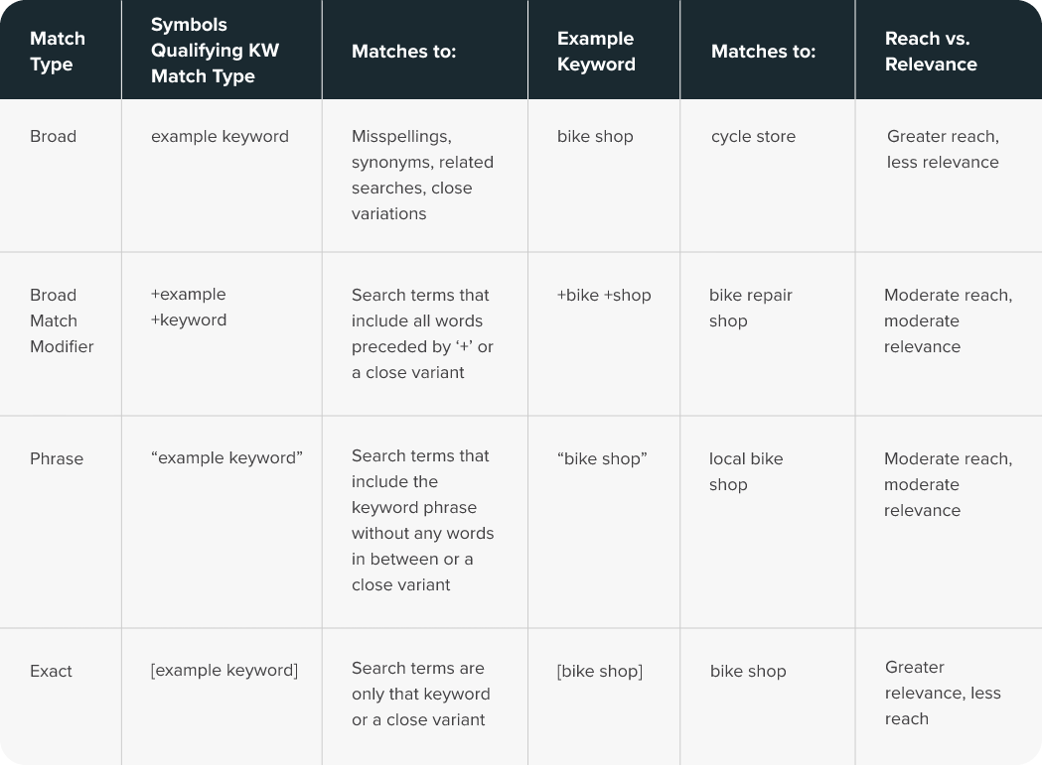This screenshot has height=765, width=1042.
Task: Click "Greater reach, less relevance" cell
Action: point(943,149)
